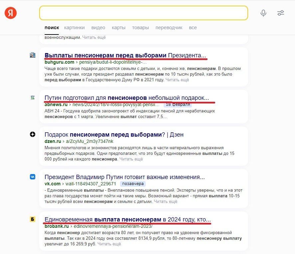The image size is (295, 254).
Task: Click the abnews.ru site favicon
Action: click(x=32, y=97)
